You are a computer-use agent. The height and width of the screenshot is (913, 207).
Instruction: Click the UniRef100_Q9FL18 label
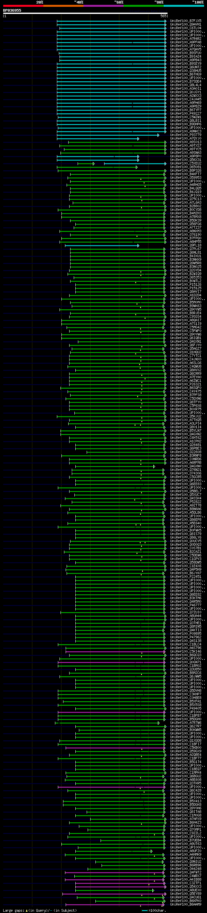(186, 245)
